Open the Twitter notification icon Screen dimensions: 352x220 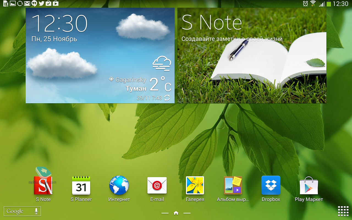click(41, 3)
